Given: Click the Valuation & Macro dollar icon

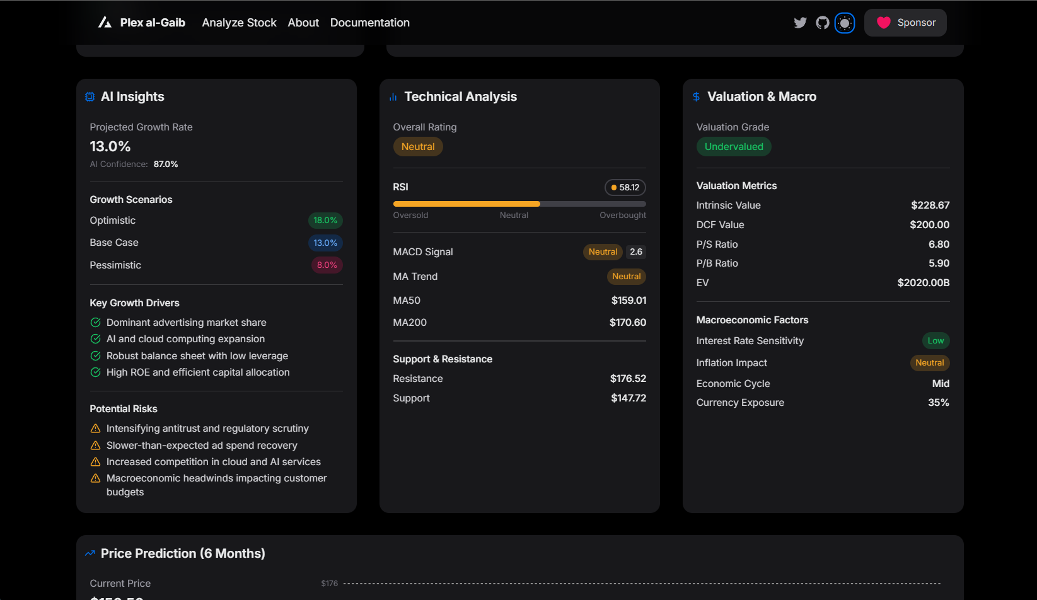Looking at the screenshot, I should 697,97.
